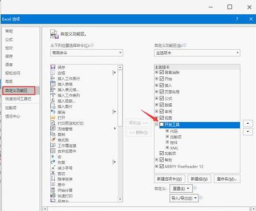Click the 减小字号 command icon
Screen dimensions: 256x211
(x=53, y=168)
